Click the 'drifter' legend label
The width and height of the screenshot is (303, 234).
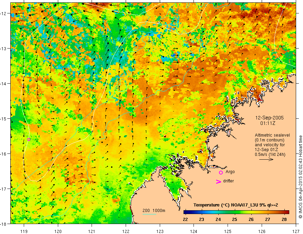pyautogui.click(x=228, y=181)
